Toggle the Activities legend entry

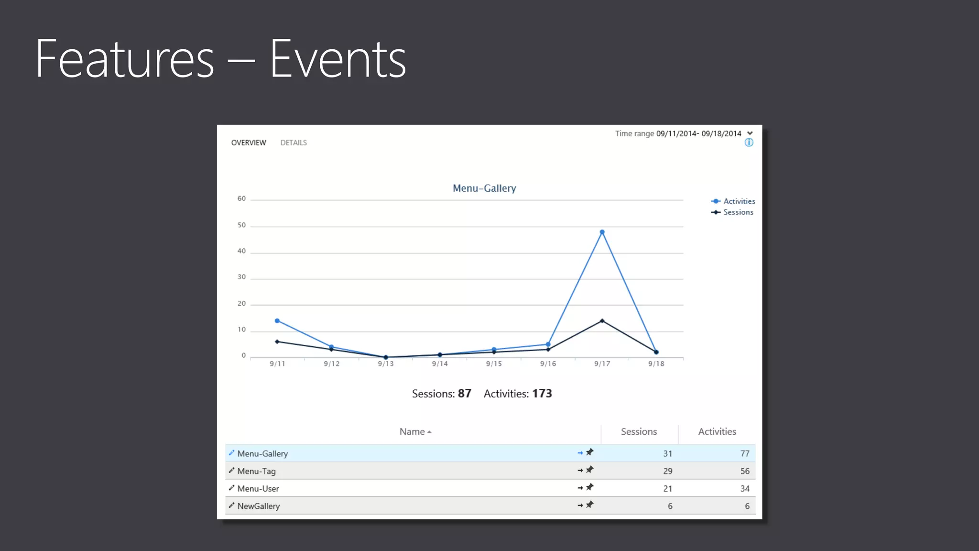[733, 201]
